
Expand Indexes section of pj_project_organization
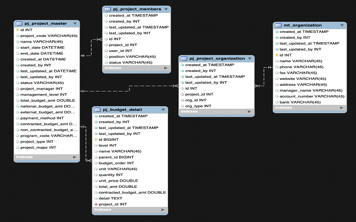[250, 111]
